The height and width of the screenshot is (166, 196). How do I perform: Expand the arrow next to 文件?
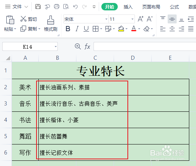click(x=26, y=7)
